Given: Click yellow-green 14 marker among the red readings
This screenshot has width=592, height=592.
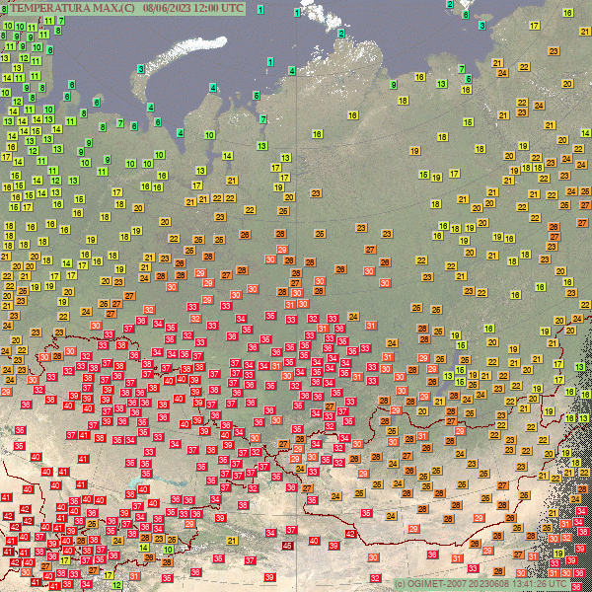Looking at the screenshot, I should [x=143, y=548].
